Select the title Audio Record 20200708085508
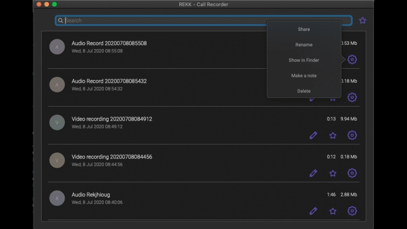 [109, 43]
